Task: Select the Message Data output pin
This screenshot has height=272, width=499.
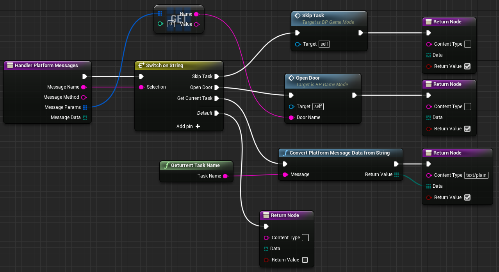Action: (85, 117)
